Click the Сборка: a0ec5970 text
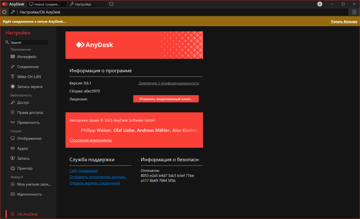The image size is (360, 219). (x=84, y=91)
